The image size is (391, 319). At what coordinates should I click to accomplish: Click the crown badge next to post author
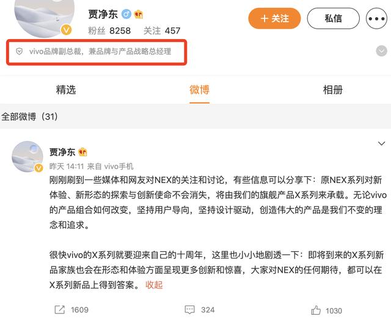[83, 152]
